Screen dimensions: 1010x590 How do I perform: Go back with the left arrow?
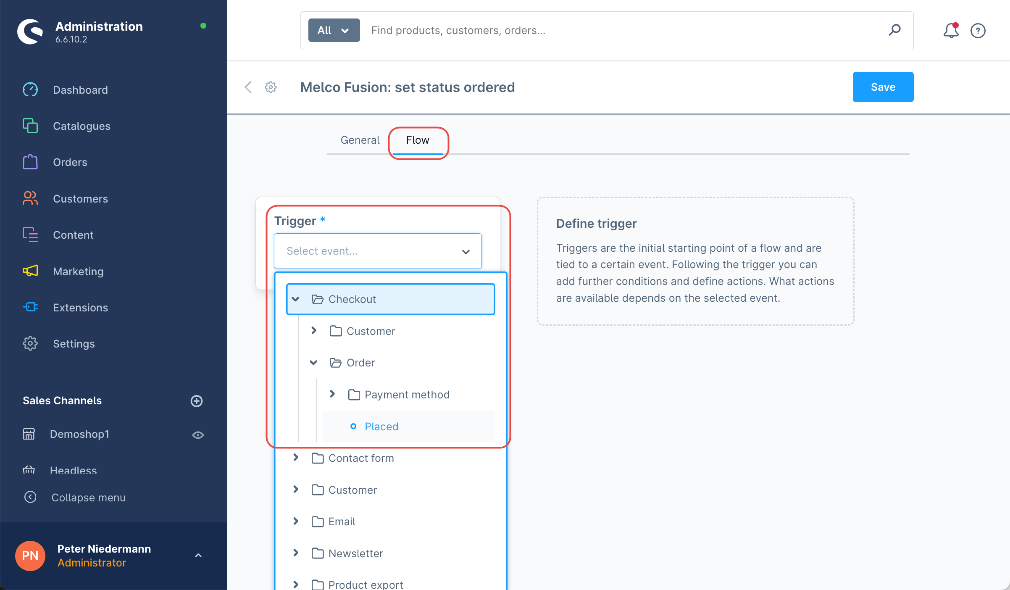(248, 87)
